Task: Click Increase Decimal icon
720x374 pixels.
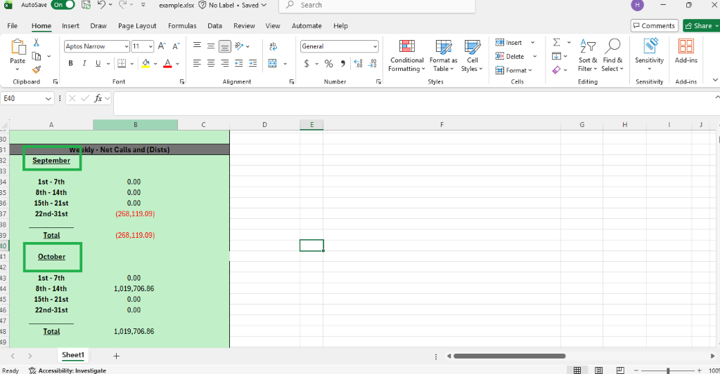Action: pos(359,63)
